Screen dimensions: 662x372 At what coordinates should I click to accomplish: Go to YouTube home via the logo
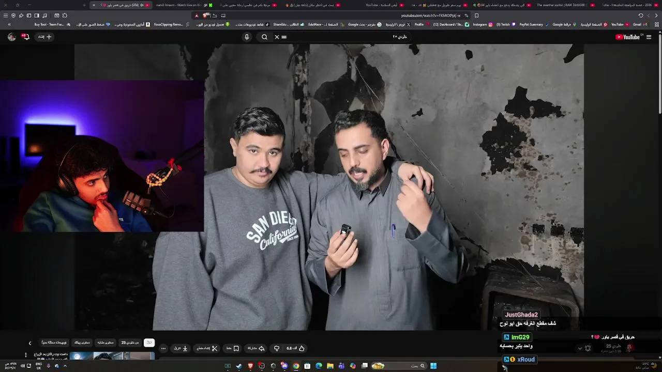click(x=628, y=37)
